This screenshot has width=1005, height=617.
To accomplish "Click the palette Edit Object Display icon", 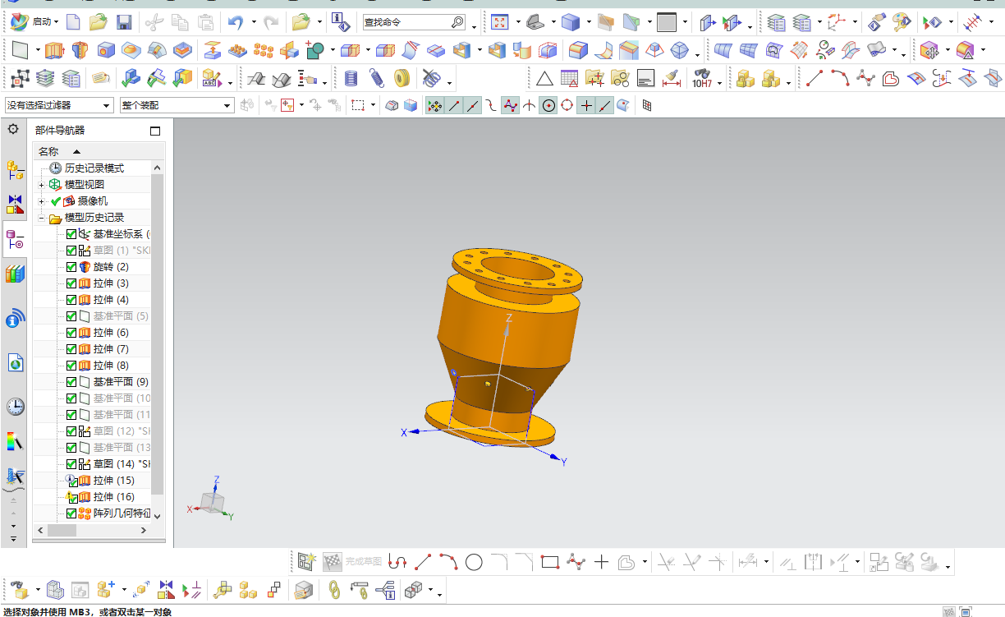I will 902,22.
